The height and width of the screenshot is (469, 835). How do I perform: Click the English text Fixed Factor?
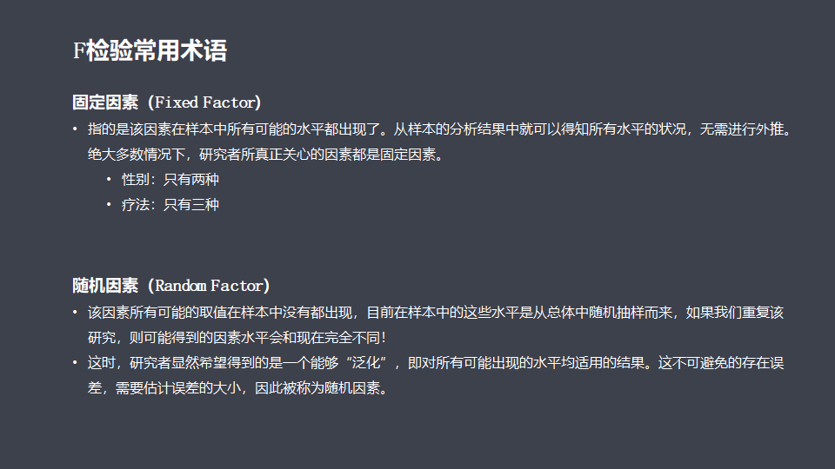click(x=205, y=102)
